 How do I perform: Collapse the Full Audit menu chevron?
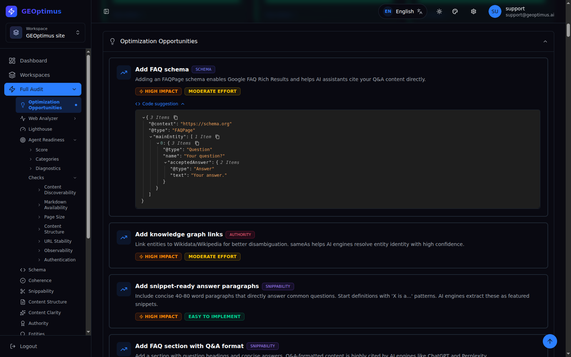point(74,89)
